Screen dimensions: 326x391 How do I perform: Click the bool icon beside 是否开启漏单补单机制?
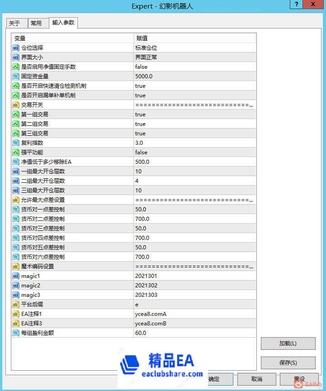(x=15, y=95)
